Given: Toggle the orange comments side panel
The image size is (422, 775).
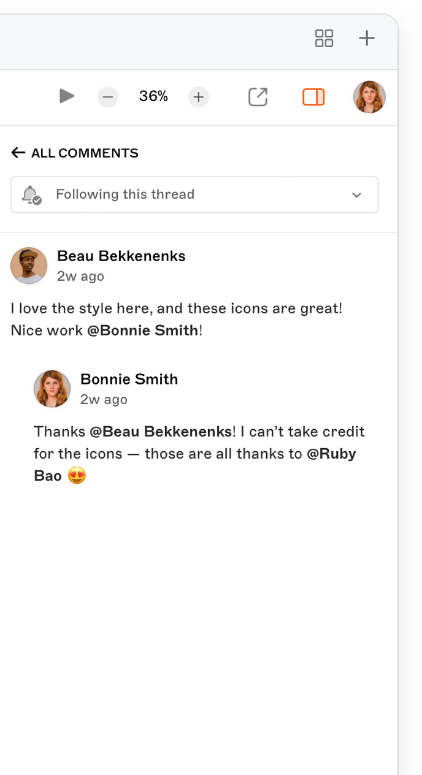Looking at the screenshot, I should pos(313,97).
